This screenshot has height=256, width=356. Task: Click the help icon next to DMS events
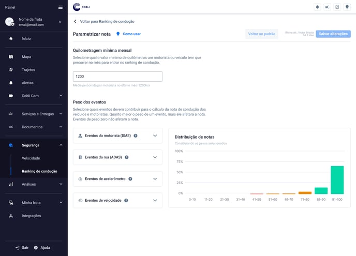(x=136, y=135)
